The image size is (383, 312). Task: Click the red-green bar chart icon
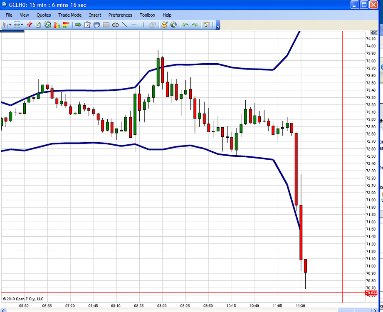pos(57,25)
